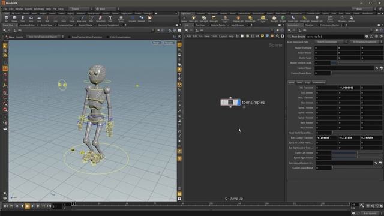Open Main radial menu dropdown
The width and height of the screenshot is (384, 216).
point(107,9)
